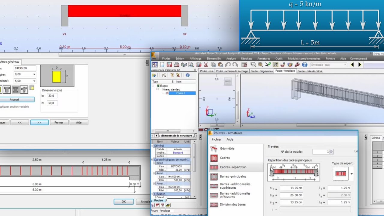Switch to Poutre - diagrammes tab
The image size is (384, 216).
(262, 71)
